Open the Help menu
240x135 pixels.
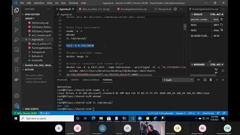click(83, 3)
